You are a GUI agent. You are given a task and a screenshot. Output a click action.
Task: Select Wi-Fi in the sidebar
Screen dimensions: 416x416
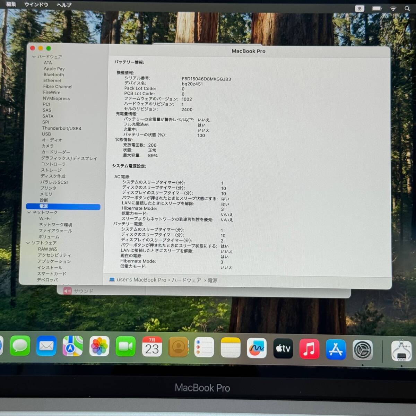tap(45, 218)
